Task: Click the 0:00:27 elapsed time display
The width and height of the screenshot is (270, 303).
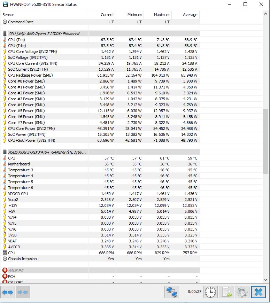Action: [x=194, y=292]
